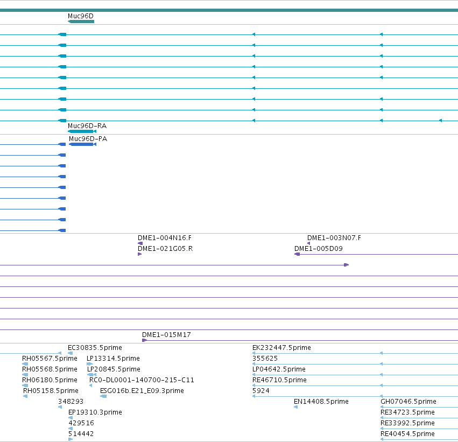
Task: Select the Muc96D-PA protein label
Action: click(88, 139)
